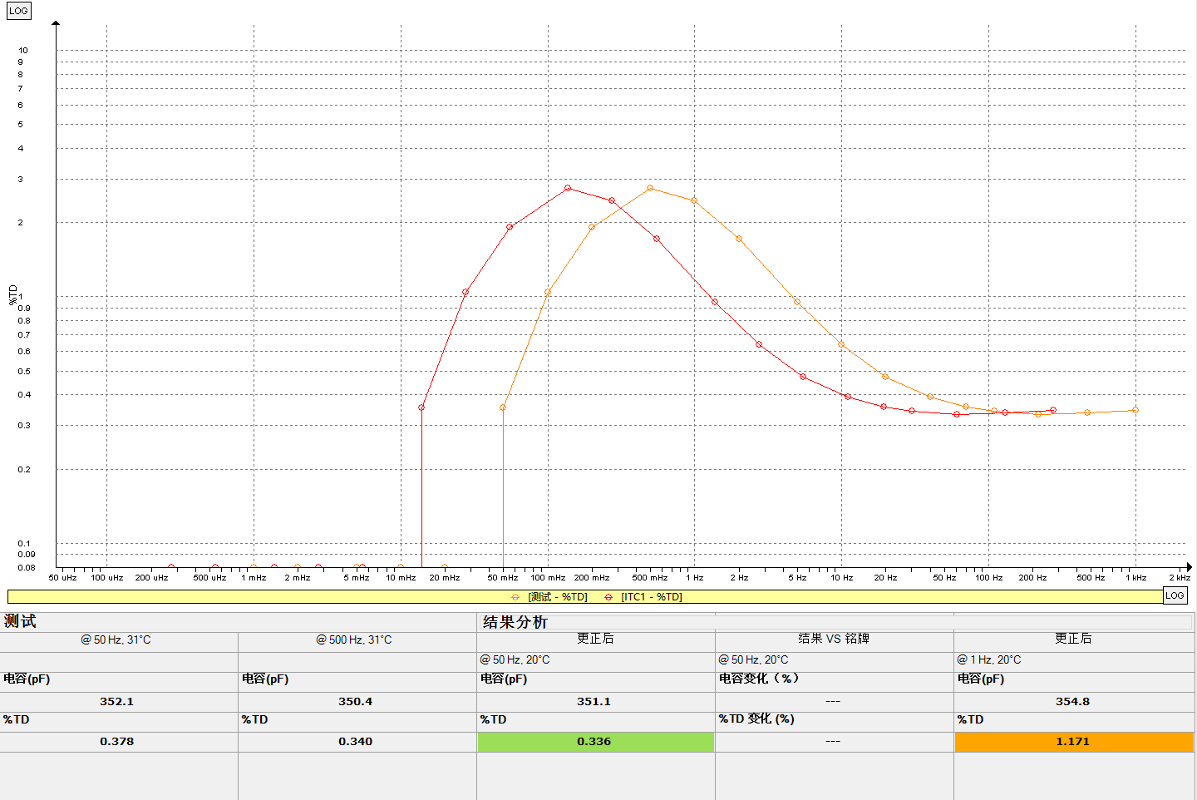1197x800 pixels.
Task: Toggle visibility of the [测试 - %TD] curve
Action: coord(556,596)
